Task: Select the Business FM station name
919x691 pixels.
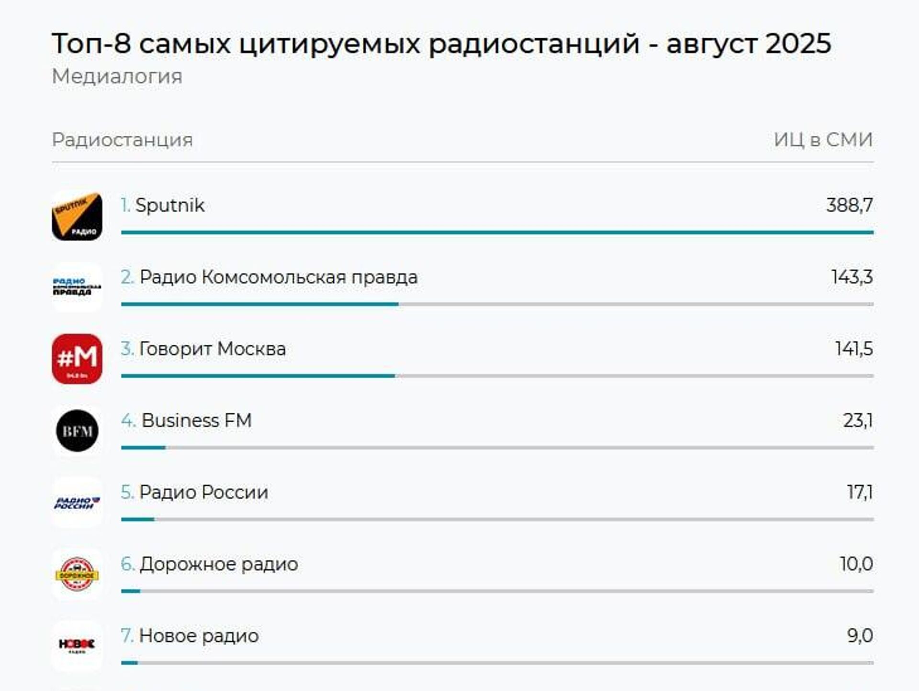Action: (196, 421)
